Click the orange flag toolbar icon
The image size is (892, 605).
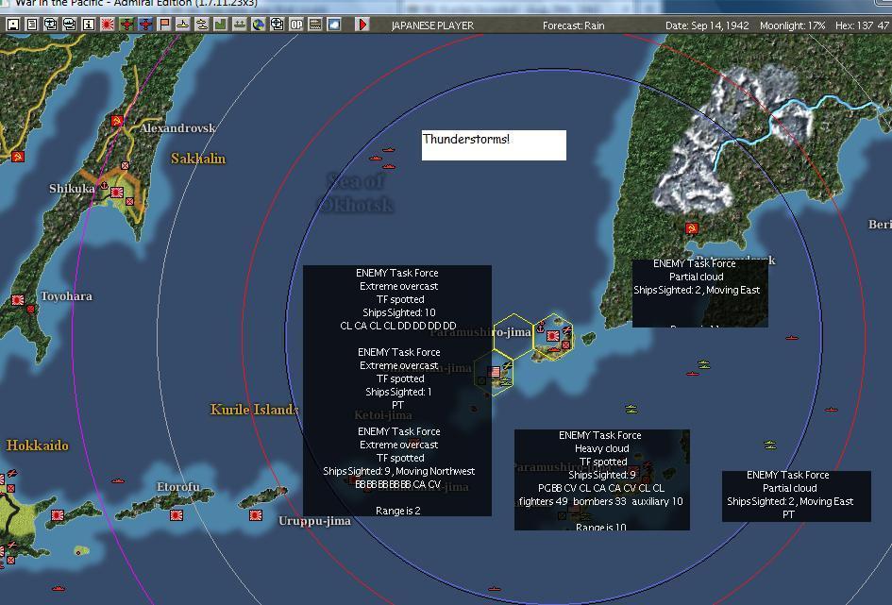(164, 25)
